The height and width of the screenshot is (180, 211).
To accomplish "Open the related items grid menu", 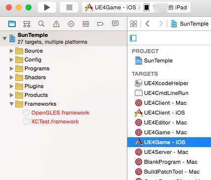I will (x=133, y=24).
